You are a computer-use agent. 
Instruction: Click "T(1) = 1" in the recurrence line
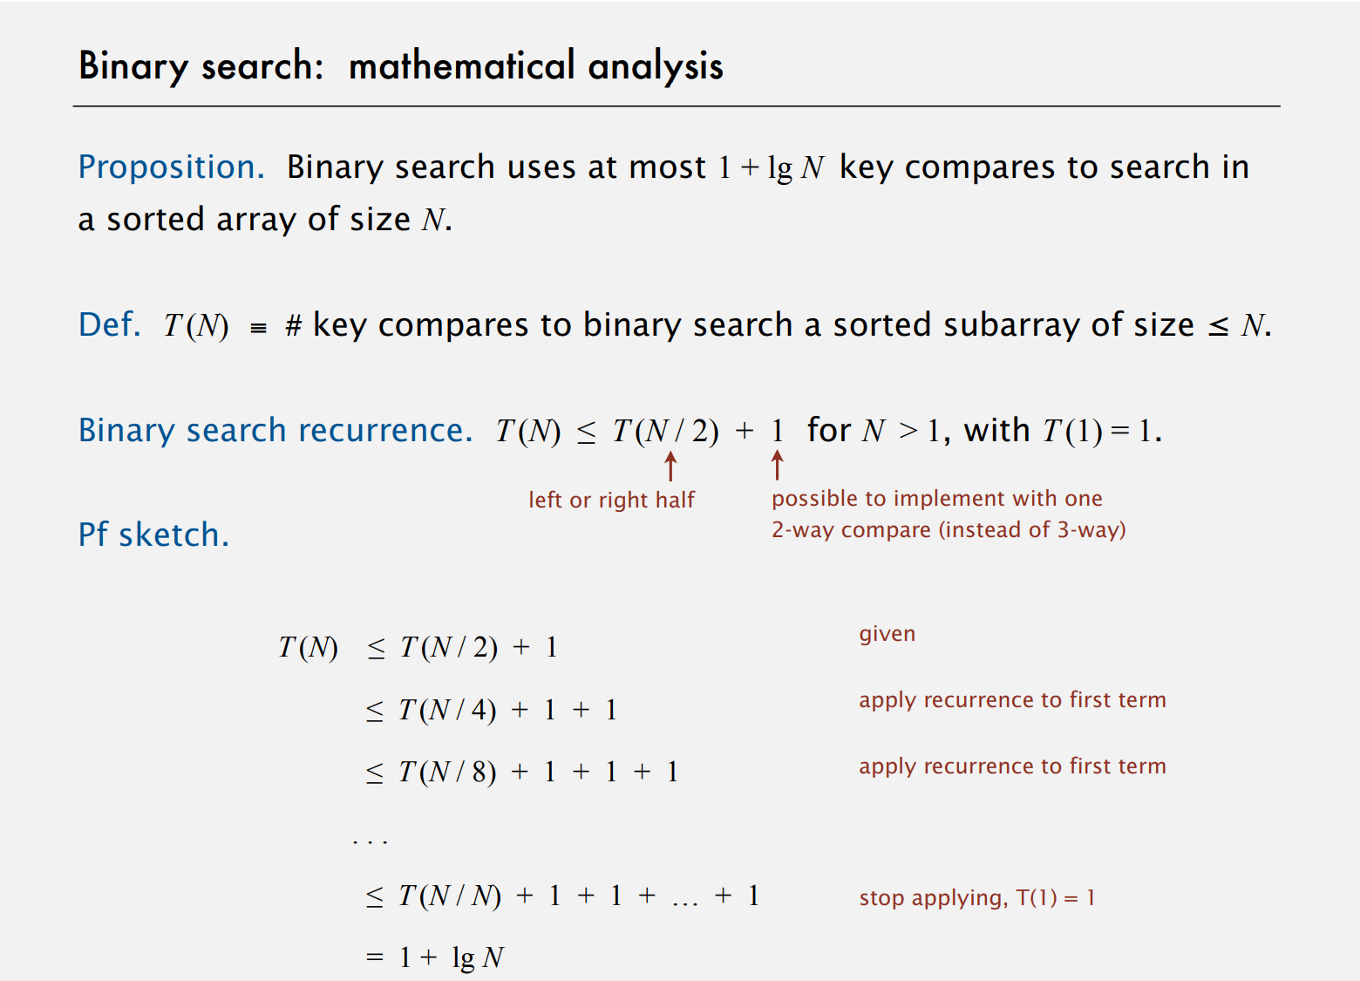[1098, 431]
